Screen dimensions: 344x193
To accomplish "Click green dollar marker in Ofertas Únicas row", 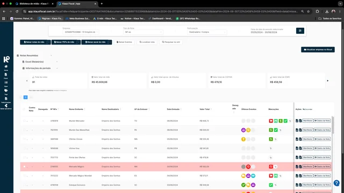I will click(x=271, y=139).
